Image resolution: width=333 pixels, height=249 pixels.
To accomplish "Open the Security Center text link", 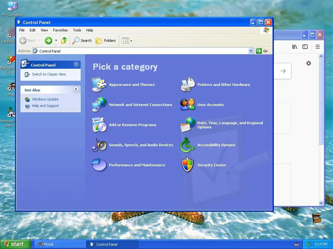I will 212,165.
